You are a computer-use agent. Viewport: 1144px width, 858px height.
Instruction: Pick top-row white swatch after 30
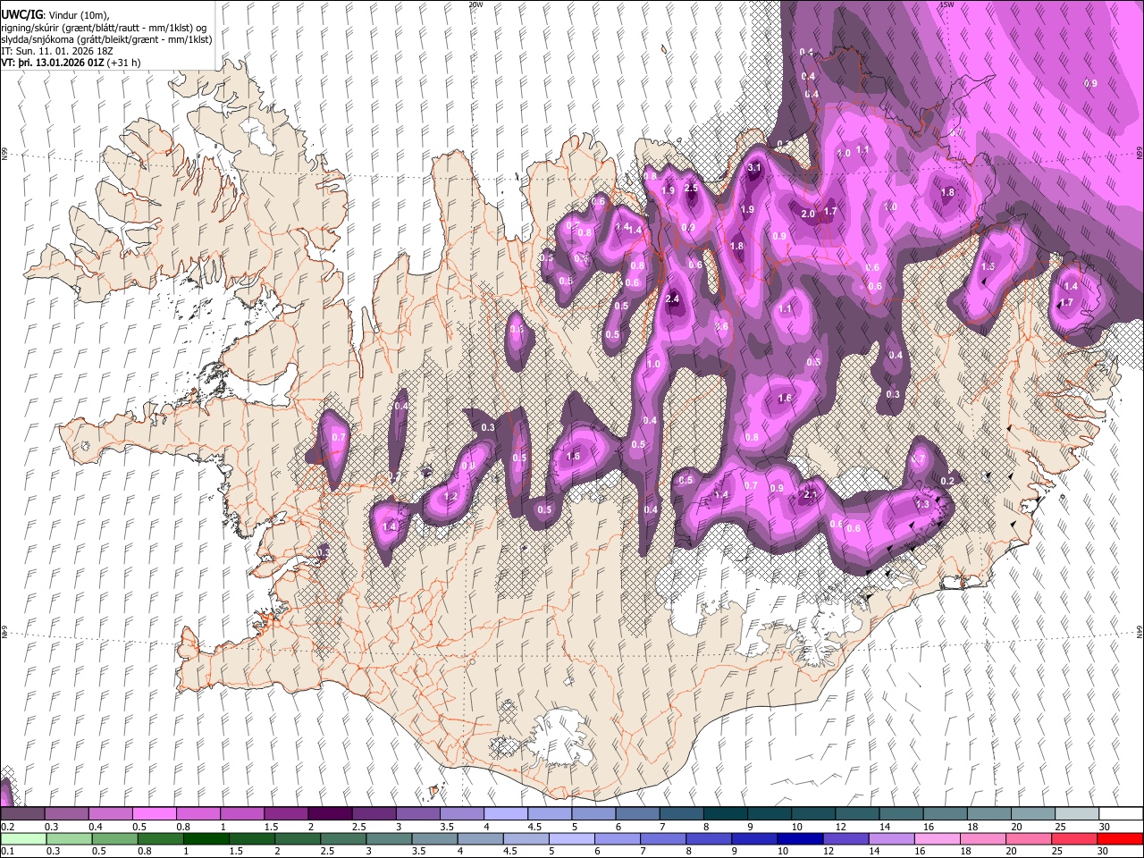1120,814
